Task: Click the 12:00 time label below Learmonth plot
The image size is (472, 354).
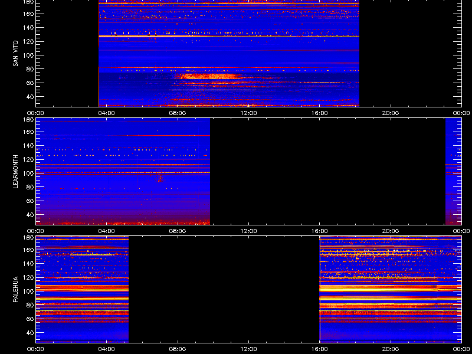Action: (x=248, y=231)
